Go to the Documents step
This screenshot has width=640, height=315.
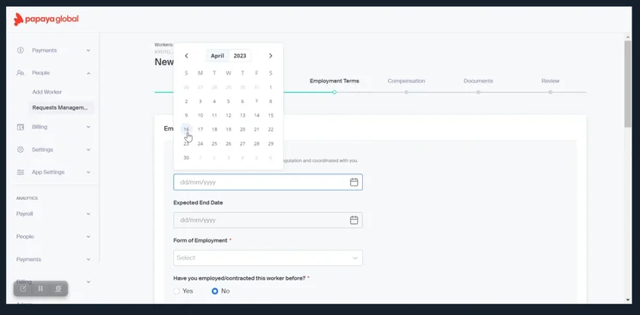[478, 81]
